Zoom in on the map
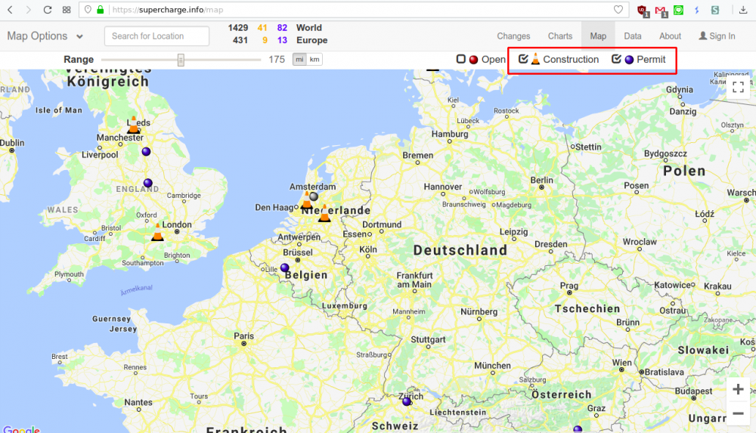Screen dimensions: 756x433 (738, 389)
